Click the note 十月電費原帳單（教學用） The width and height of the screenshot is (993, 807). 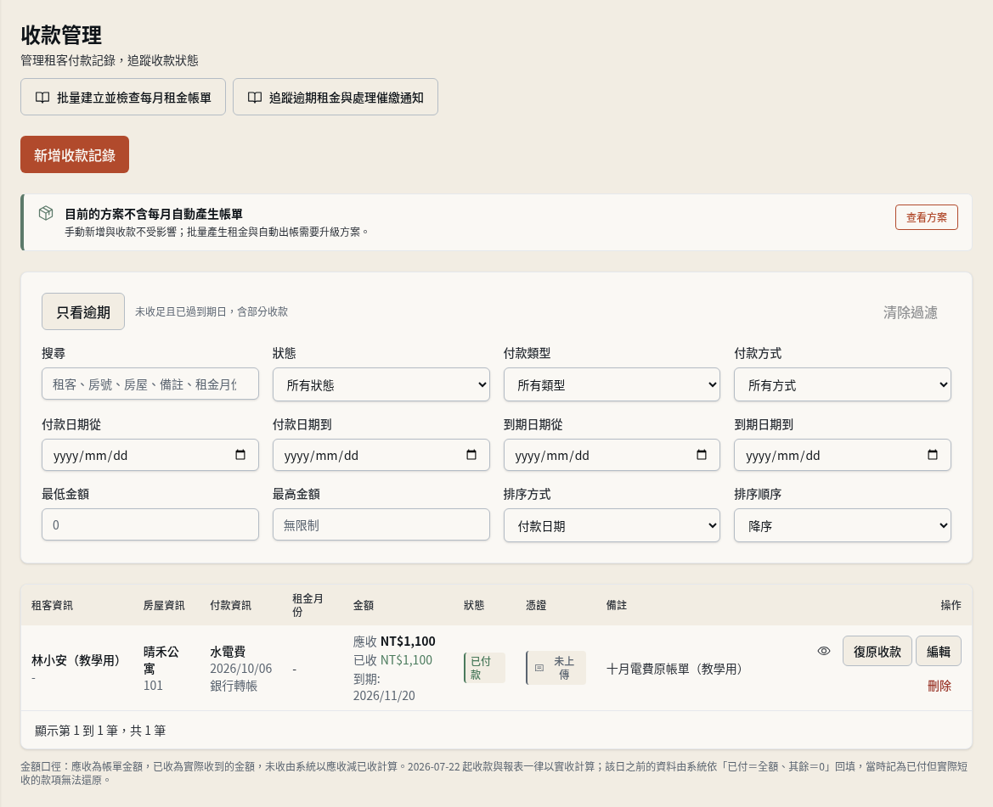click(x=674, y=670)
